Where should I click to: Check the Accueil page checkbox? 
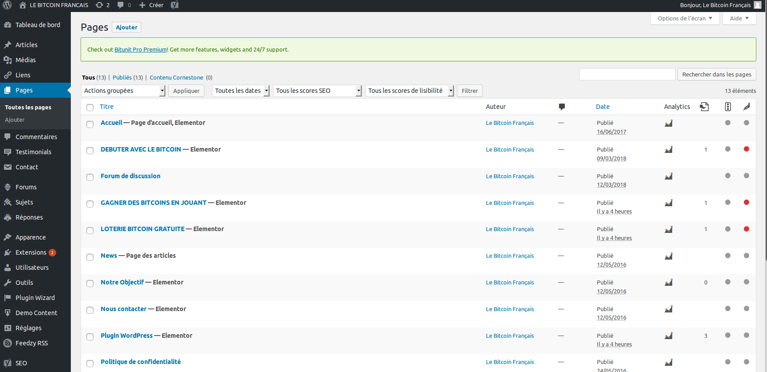pos(90,124)
